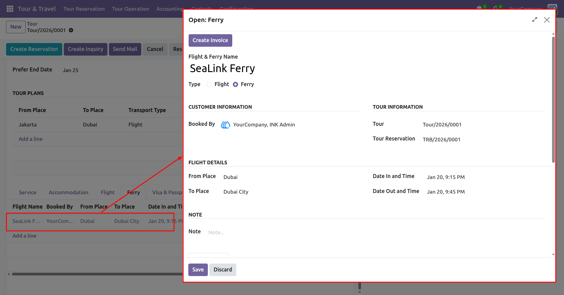This screenshot has width=564, height=295.
Task: Save the ferry record
Action: 198,270
